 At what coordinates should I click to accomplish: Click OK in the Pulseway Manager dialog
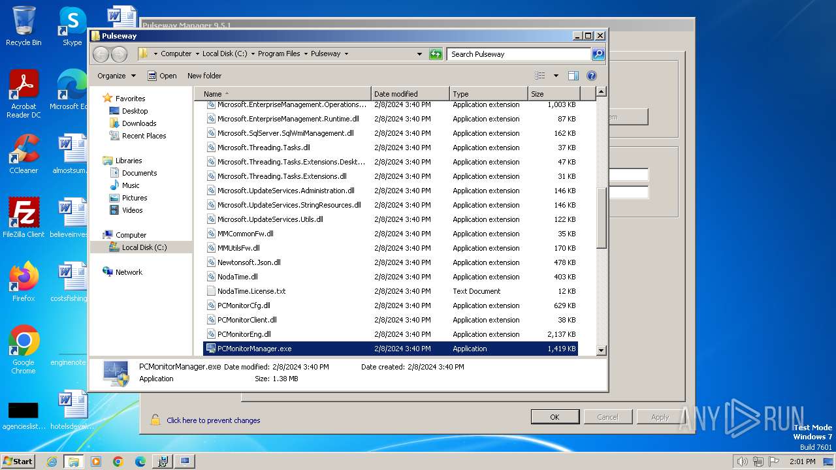point(555,417)
